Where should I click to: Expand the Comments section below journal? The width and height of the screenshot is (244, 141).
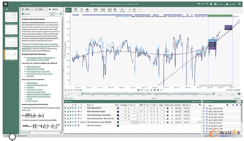[x=25, y=133]
